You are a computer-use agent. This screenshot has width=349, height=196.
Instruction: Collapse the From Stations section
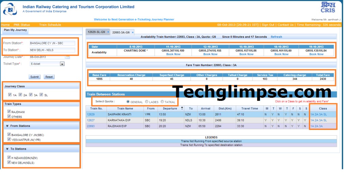click(7, 126)
